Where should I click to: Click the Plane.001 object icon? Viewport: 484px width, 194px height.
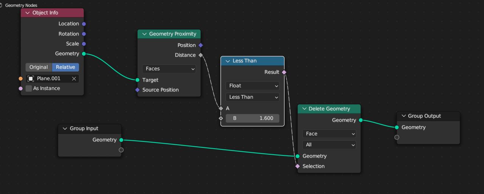31,79
